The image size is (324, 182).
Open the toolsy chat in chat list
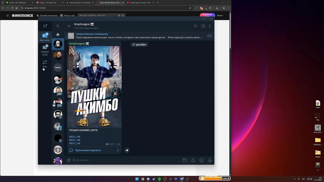click(x=58, y=67)
